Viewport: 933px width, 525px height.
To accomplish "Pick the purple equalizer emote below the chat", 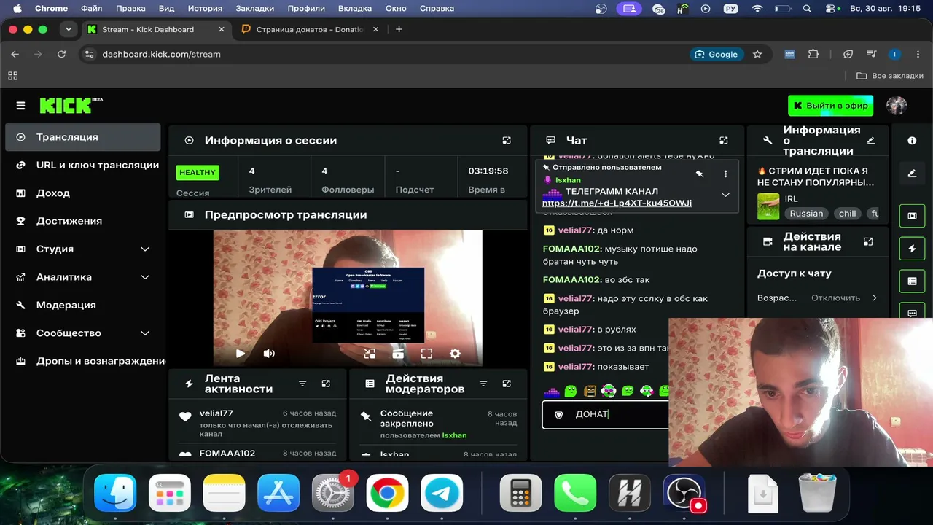I will [x=552, y=392].
